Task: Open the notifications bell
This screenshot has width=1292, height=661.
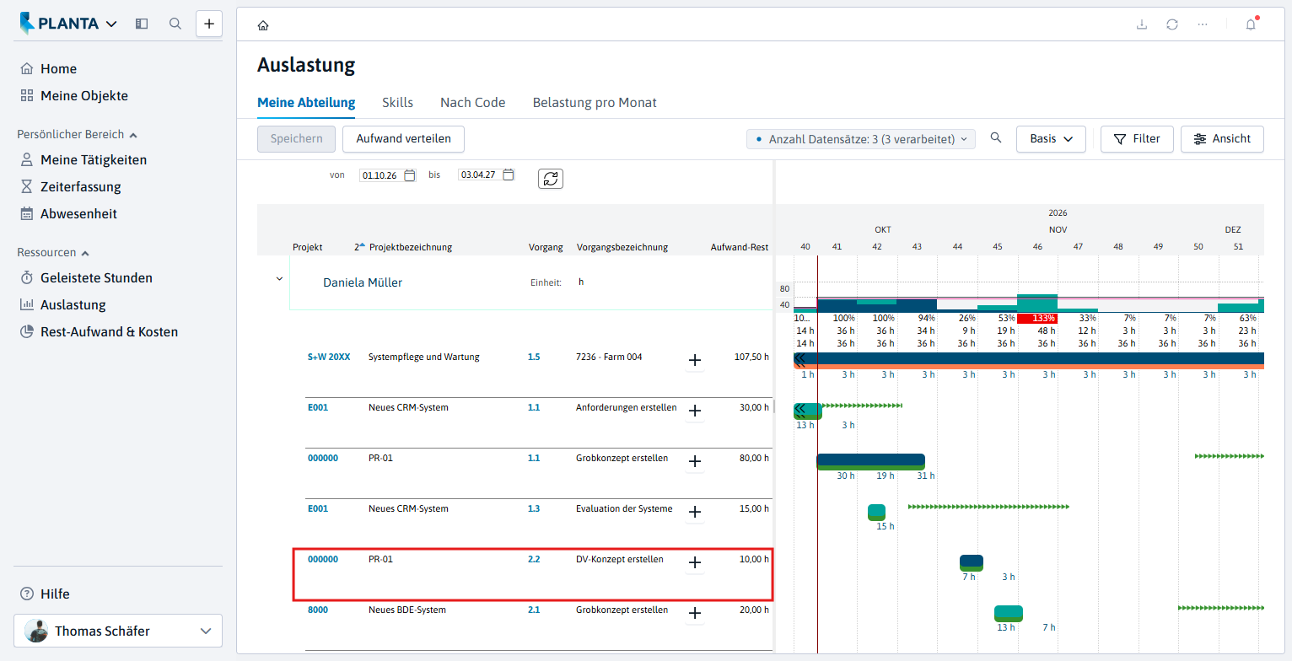Action: click(1251, 24)
